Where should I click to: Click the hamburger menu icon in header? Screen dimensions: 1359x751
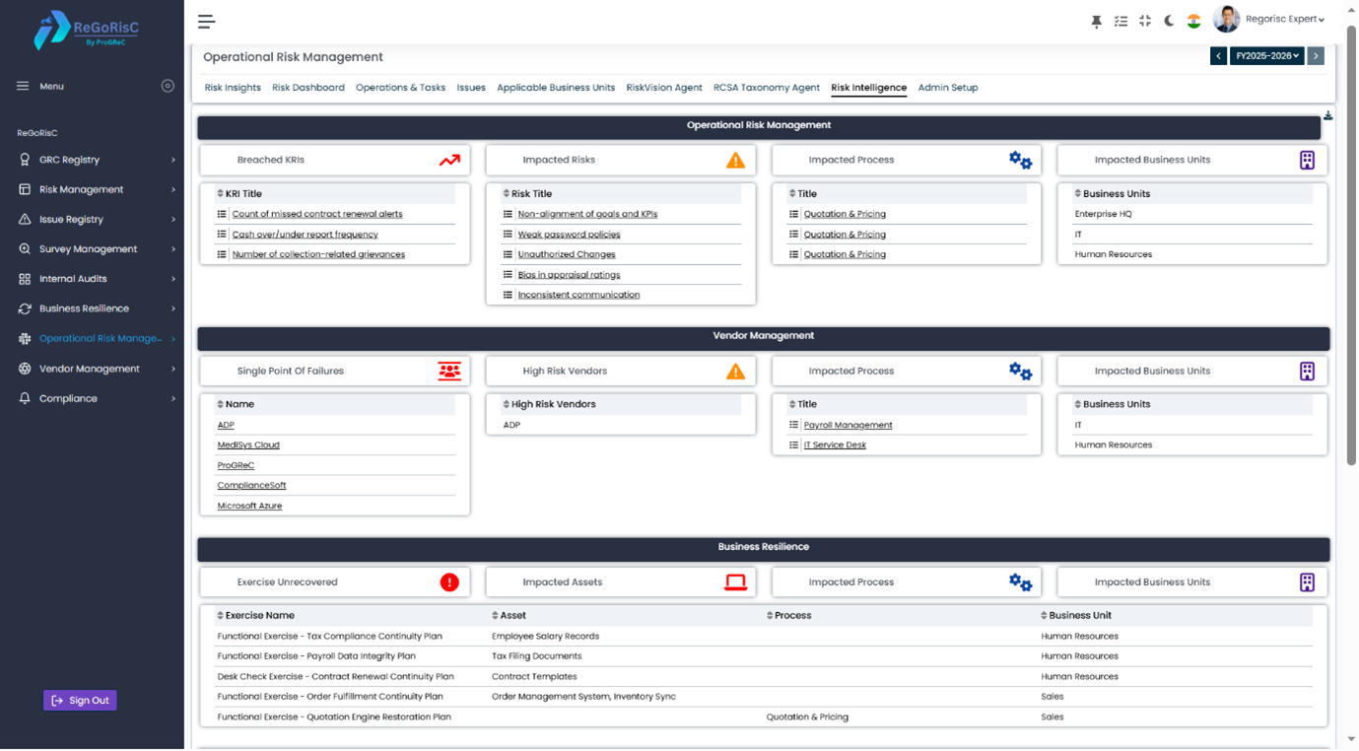coord(206,22)
